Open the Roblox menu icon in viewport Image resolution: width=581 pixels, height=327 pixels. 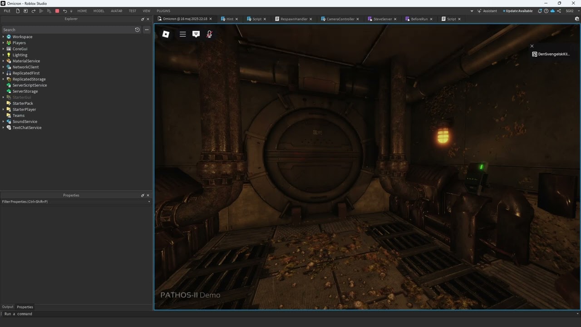click(166, 34)
